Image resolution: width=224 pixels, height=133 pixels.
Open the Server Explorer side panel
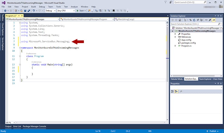coord(2,44)
